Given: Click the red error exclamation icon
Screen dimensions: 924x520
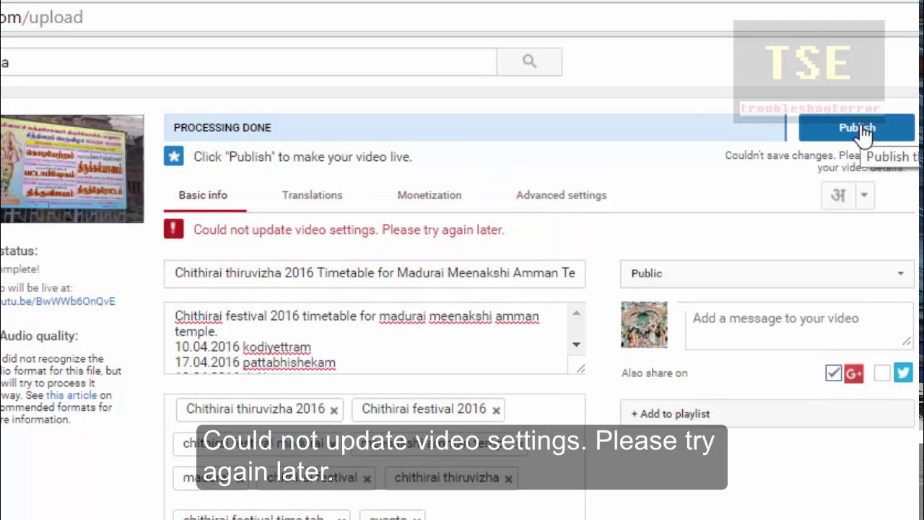Looking at the screenshot, I should tap(173, 229).
